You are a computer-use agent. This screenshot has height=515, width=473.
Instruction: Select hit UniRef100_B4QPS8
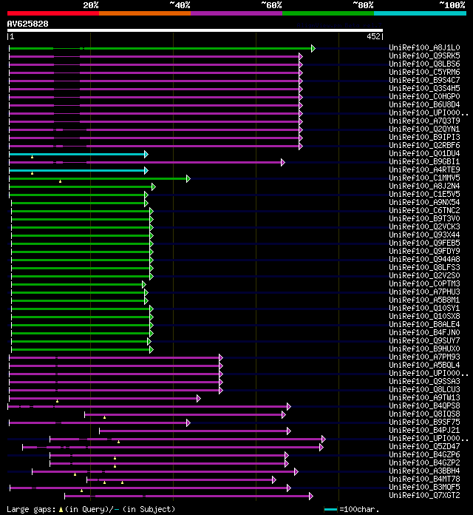click(424, 406)
